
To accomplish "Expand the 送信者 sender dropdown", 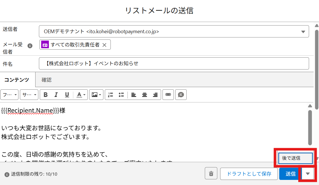I will pos(303,31).
